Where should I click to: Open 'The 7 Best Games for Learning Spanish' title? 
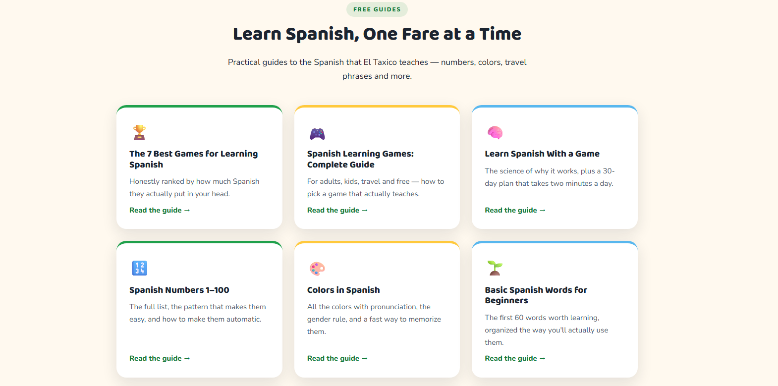[194, 159]
